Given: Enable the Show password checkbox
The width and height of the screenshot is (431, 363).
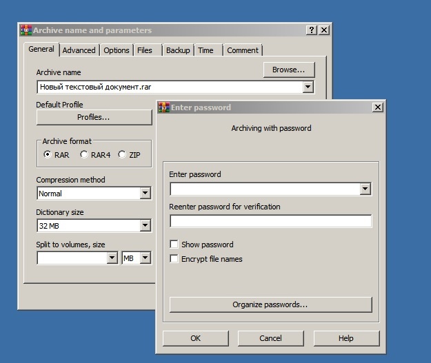Looking at the screenshot, I should [174, 245].
